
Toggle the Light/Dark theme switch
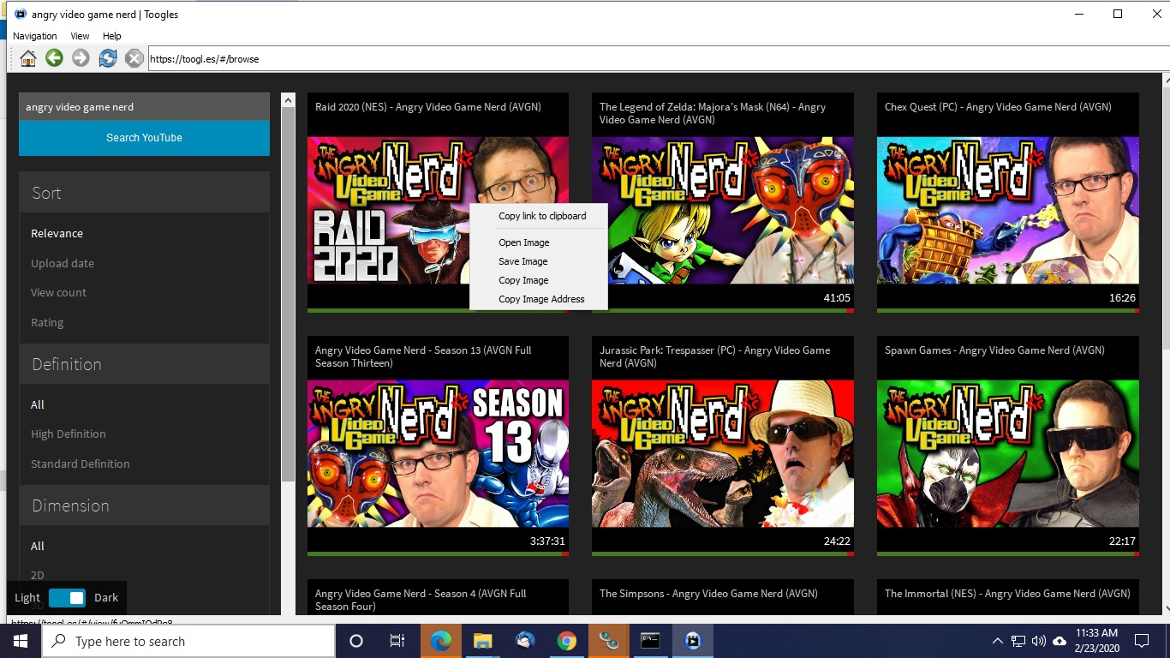click(x=67, y=598)
